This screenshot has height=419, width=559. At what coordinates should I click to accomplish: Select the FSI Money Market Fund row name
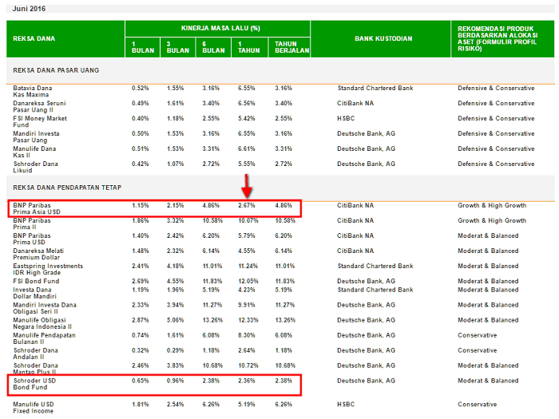click(x=40, y=121)
